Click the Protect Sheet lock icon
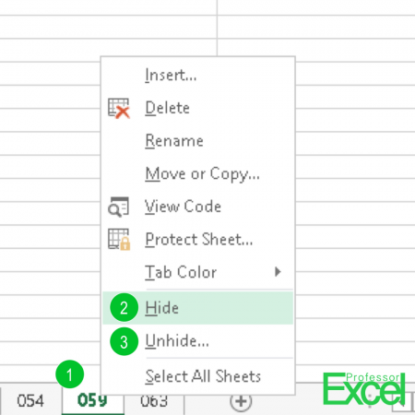Image resolution: width=415 pixels, height=415 pixels. click(119, 240)
